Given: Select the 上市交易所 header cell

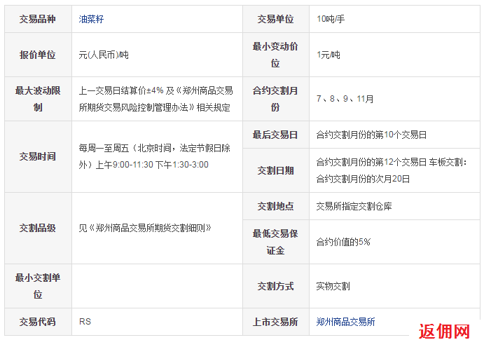Looking at the screenshot, I should [275, 322].
